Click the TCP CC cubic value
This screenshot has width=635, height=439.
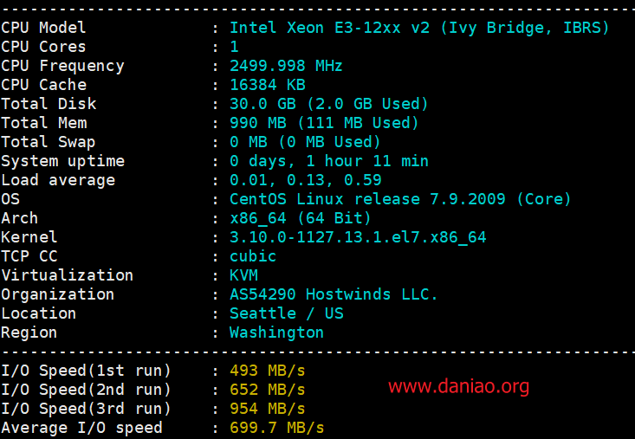[x=253, y=256]
